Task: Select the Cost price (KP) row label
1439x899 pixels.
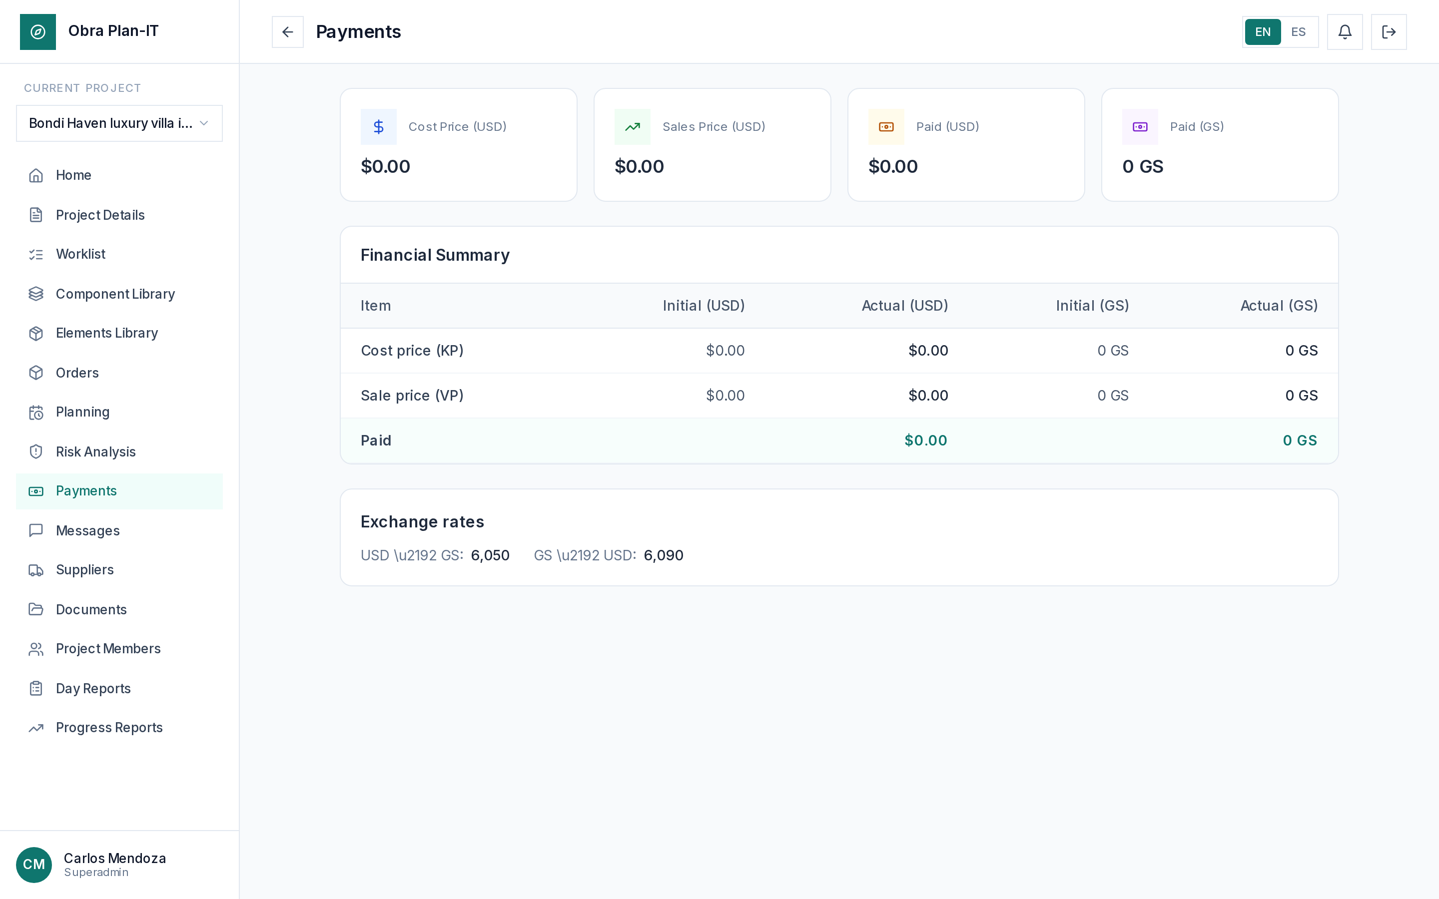Action: coord(412,351)
